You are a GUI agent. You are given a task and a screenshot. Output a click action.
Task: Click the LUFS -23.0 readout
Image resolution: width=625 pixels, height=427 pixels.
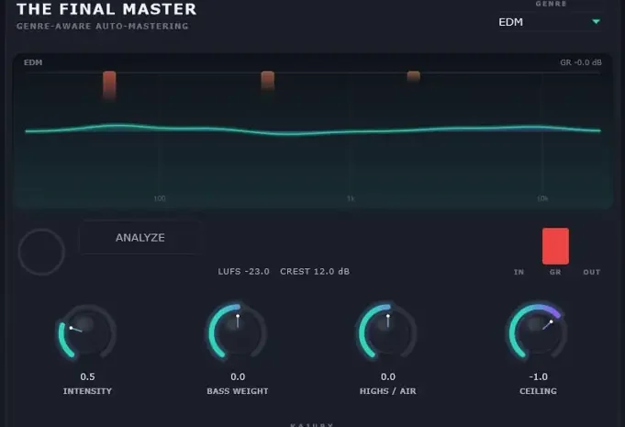(x=243, y=272)
